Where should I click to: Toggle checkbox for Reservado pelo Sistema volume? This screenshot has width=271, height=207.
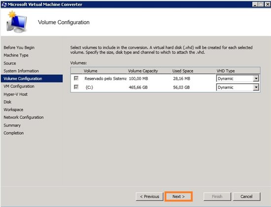[76, 78]
